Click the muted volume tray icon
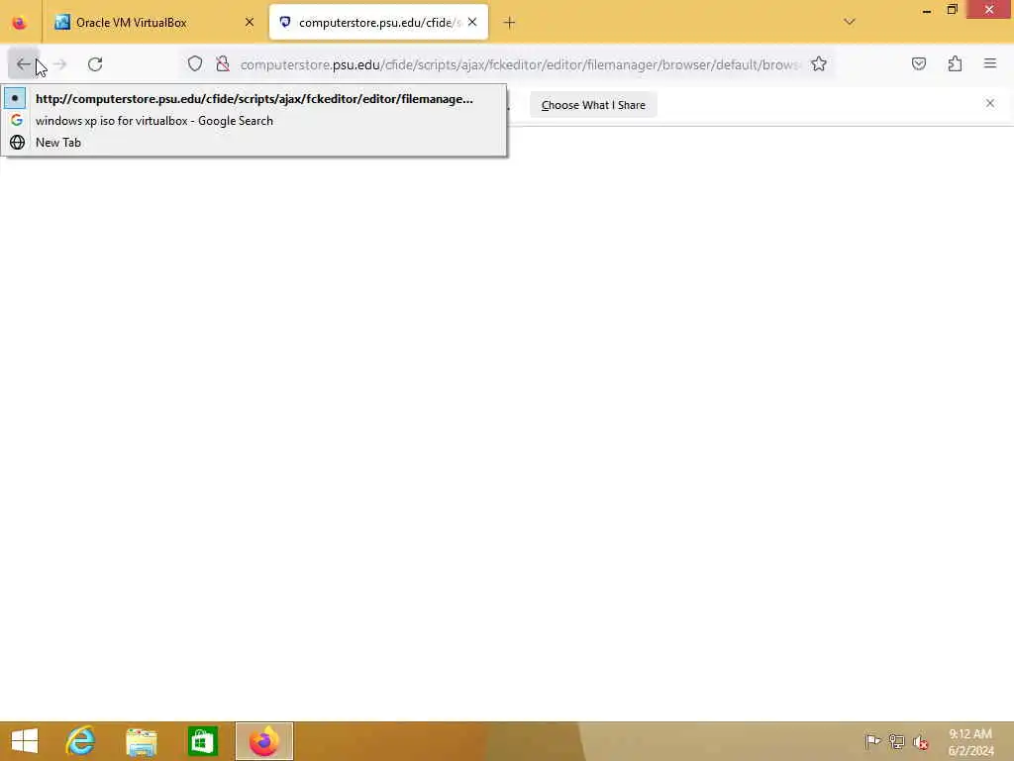 [x=921, y=742]
